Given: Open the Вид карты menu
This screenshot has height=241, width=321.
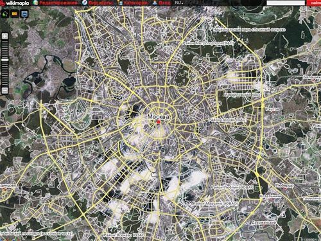Looking at the screenshot, I should click(x=101, y=3).
